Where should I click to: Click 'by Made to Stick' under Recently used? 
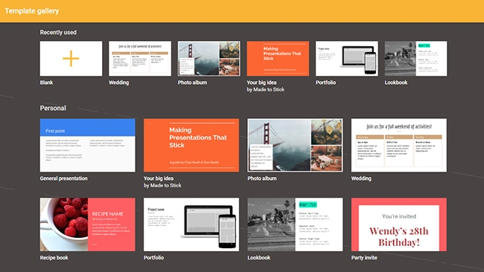tap(266, 90)
